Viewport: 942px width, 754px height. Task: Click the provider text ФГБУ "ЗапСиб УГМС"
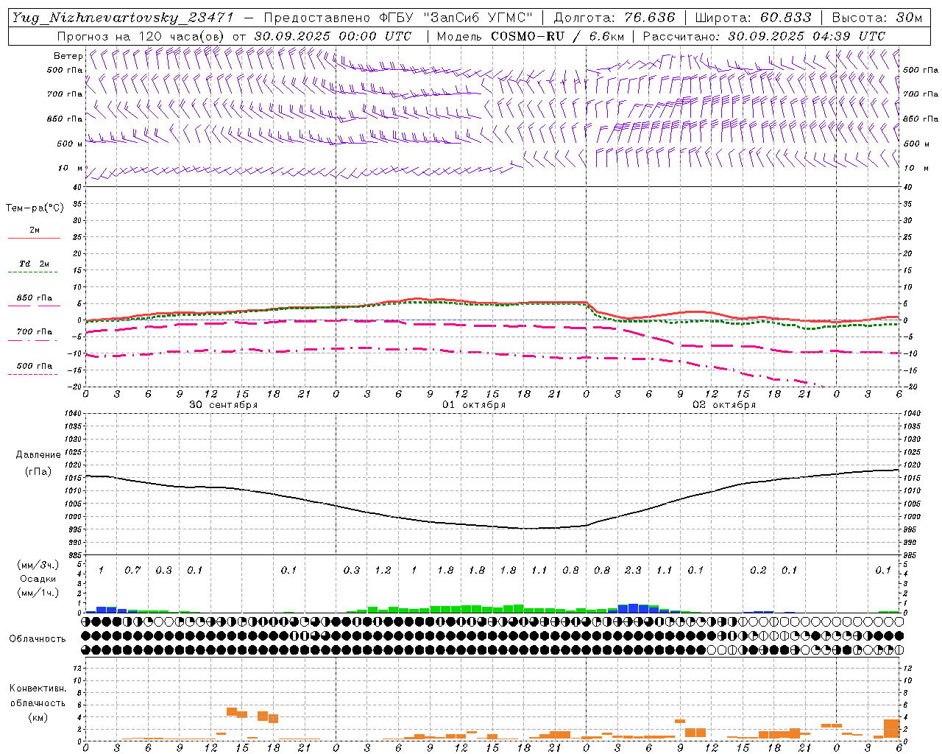pos(456,18)
